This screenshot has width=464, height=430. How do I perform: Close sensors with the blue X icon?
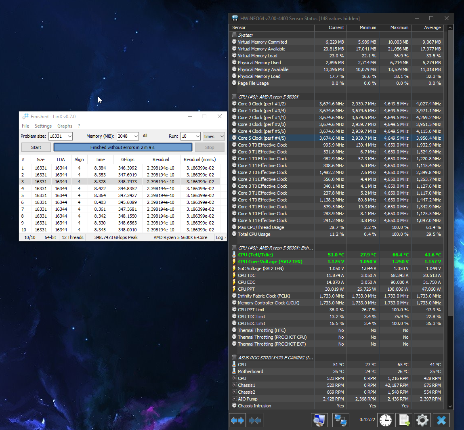(x=441, y=420)
